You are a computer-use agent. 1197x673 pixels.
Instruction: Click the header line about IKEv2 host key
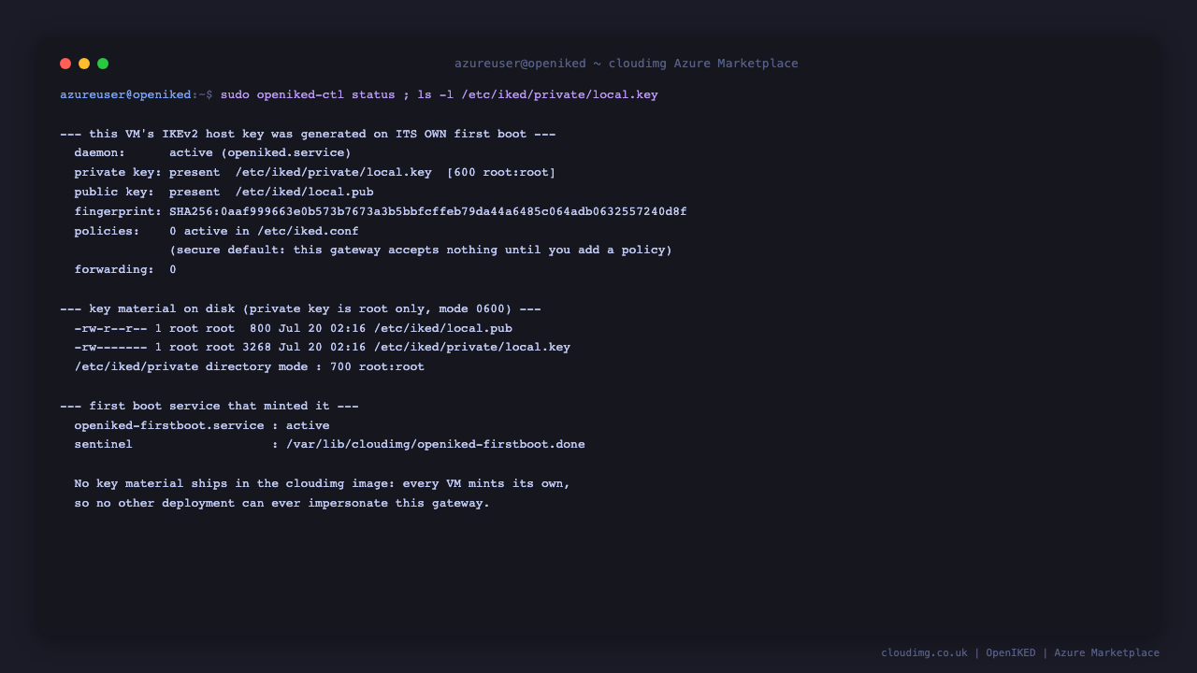(x=308, y=134)
